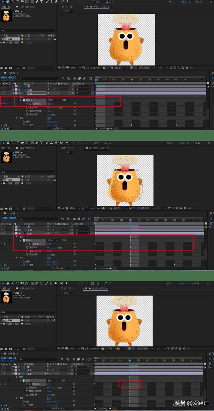Click 切换开关/模式 button in top screenshot
The width and height of the screenshot is (214, 411).
pos(59,128)
